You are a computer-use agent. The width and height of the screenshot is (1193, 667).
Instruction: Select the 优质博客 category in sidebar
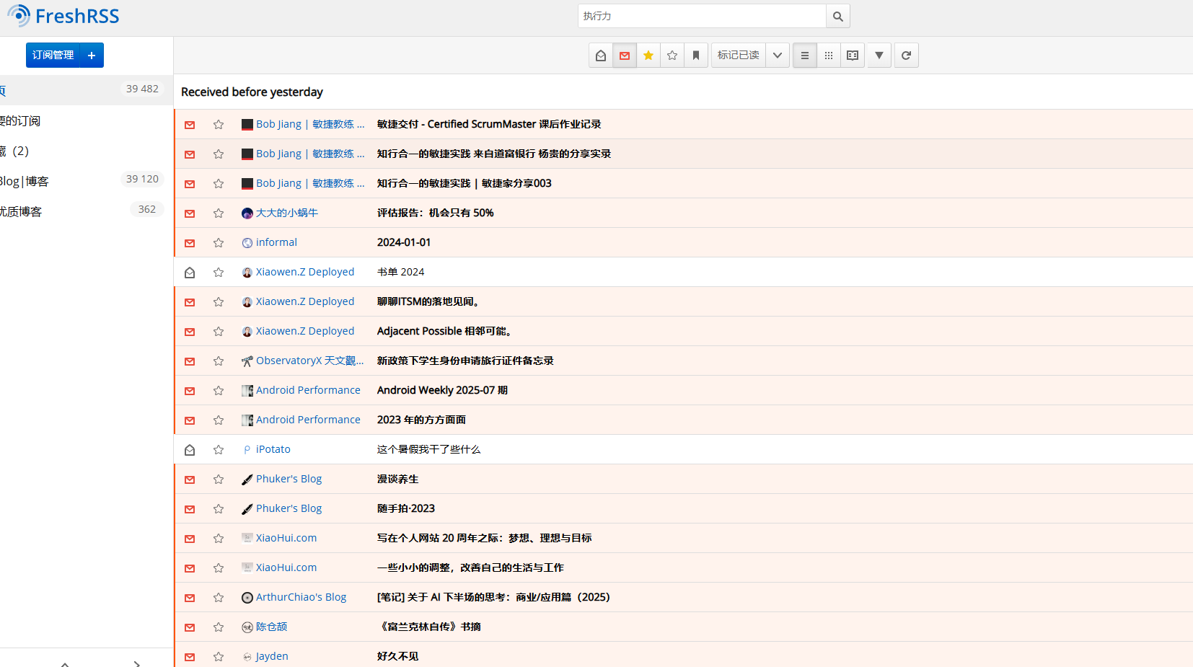point(22,211)
